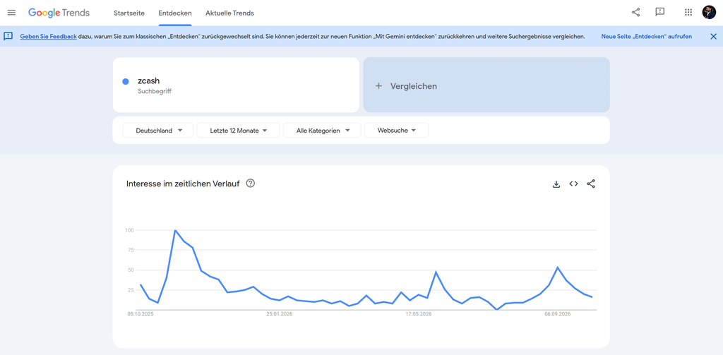Open the Letzte 12 Monate time dropdown
This screenshot has height=355, width=723.
pos(239,131)
